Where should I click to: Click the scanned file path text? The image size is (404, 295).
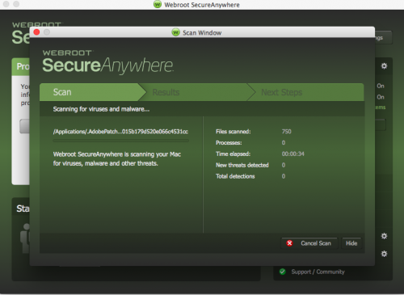click(120, 132)
